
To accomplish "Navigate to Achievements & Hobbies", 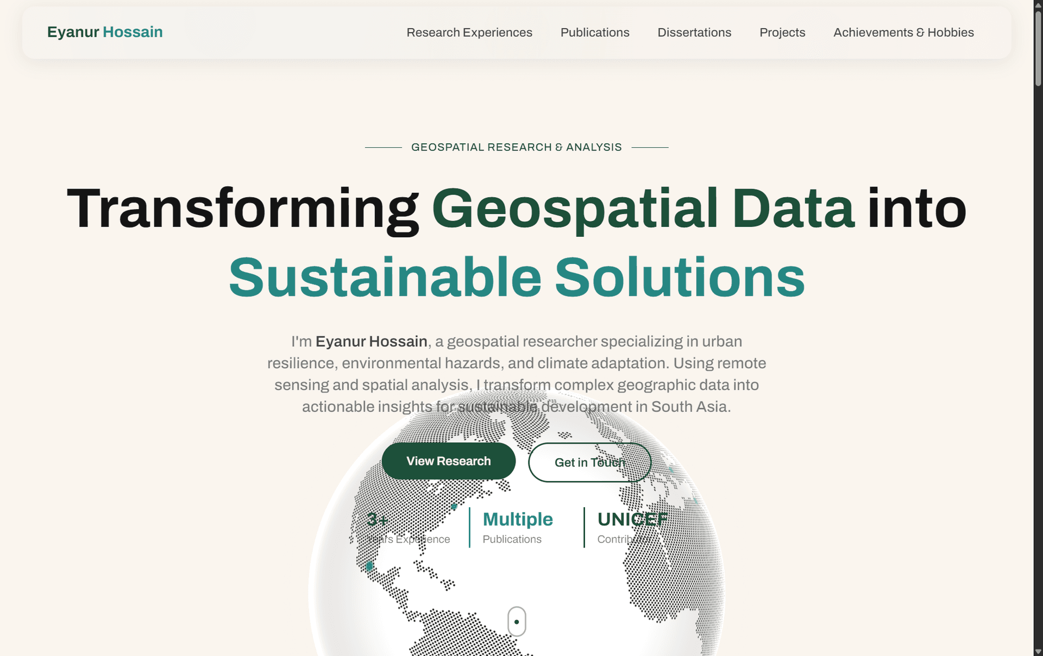I will point(903,33).
